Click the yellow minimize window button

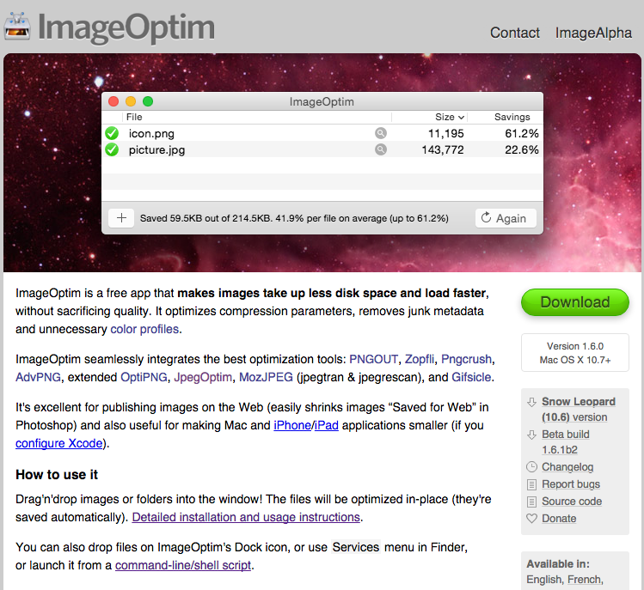[x=131, y=101]
